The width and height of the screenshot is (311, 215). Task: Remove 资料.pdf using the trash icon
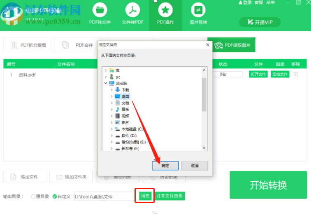(295, 75)
